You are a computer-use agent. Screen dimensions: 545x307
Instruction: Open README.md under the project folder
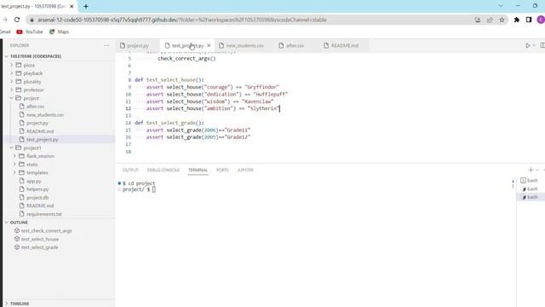[40, 131]
